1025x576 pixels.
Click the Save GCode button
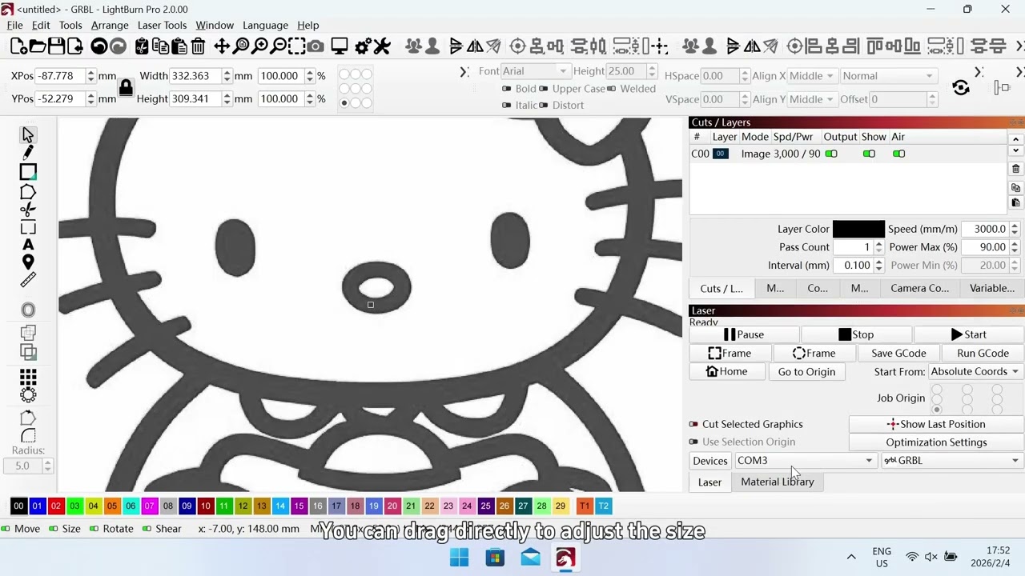pos(898,353)
